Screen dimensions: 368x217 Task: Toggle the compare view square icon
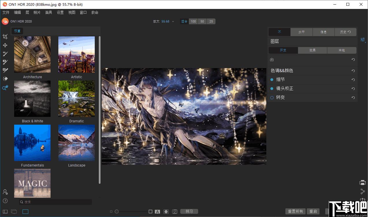(150, 212)
